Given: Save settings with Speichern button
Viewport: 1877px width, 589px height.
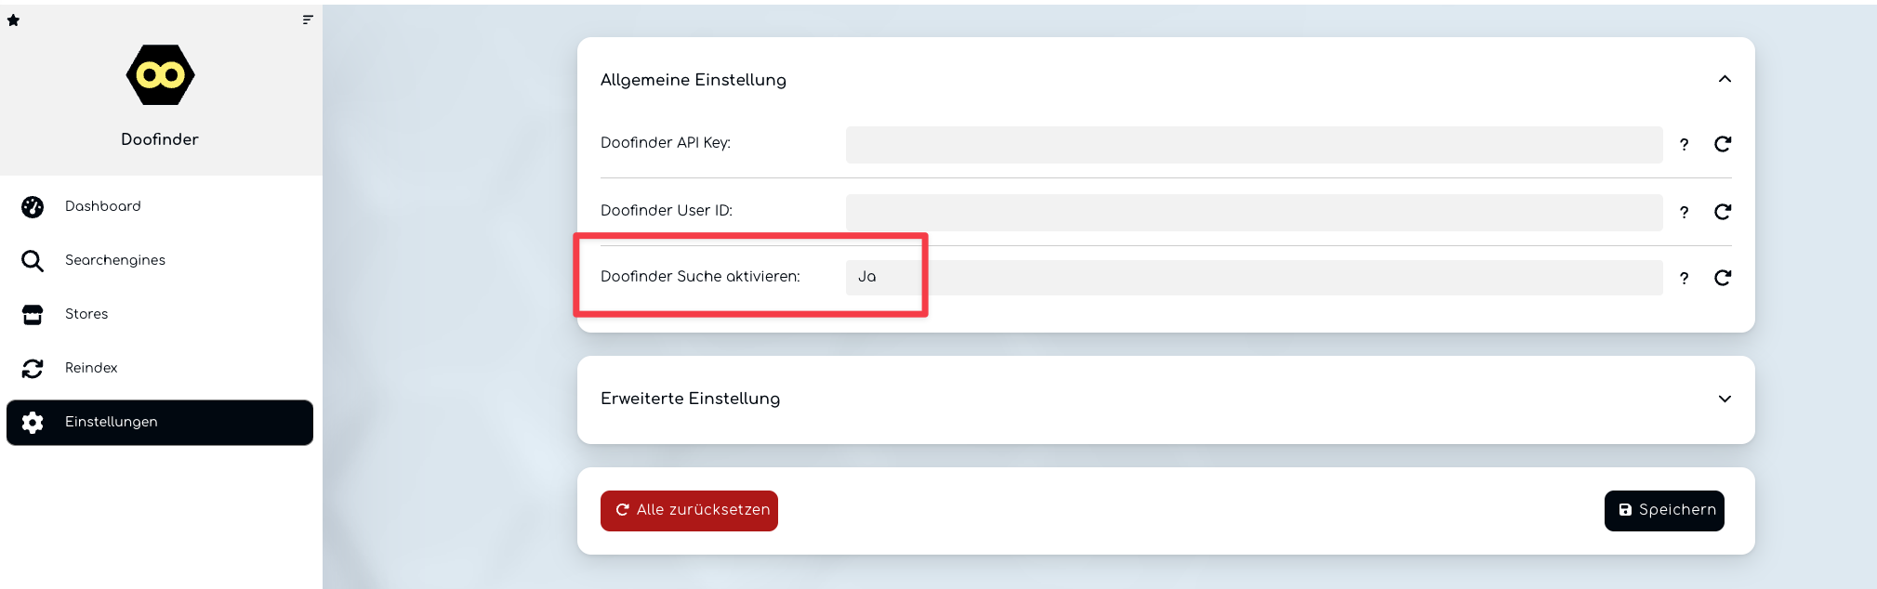Looking at the screenshot, I should 1664,511.
